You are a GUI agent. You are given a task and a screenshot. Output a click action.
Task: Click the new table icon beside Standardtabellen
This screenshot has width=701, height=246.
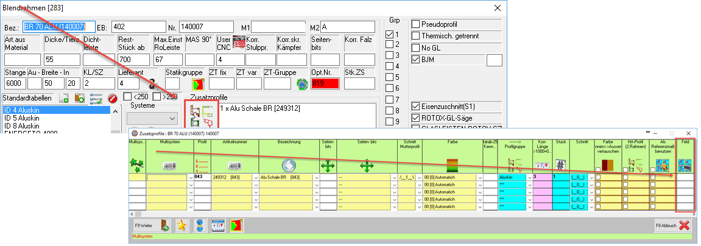click(63, 97)
